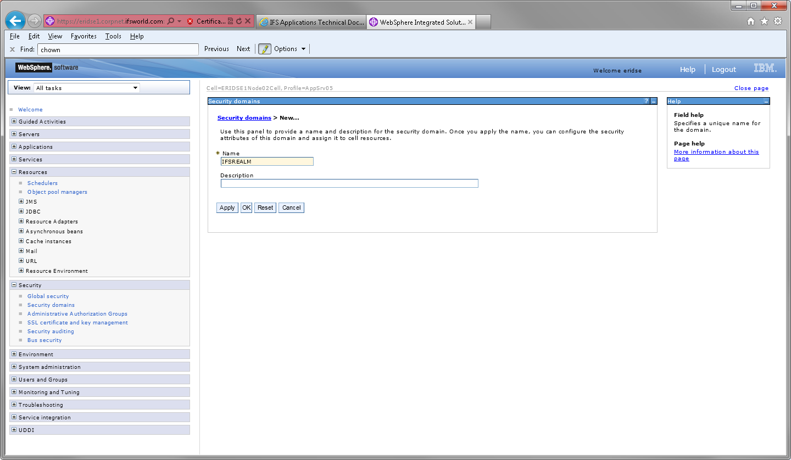Expand Servers section

pyautogui.click(x=14, y=134)
